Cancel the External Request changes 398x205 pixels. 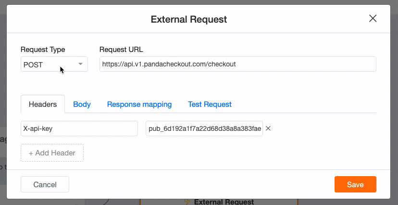(x=45, y=184)
